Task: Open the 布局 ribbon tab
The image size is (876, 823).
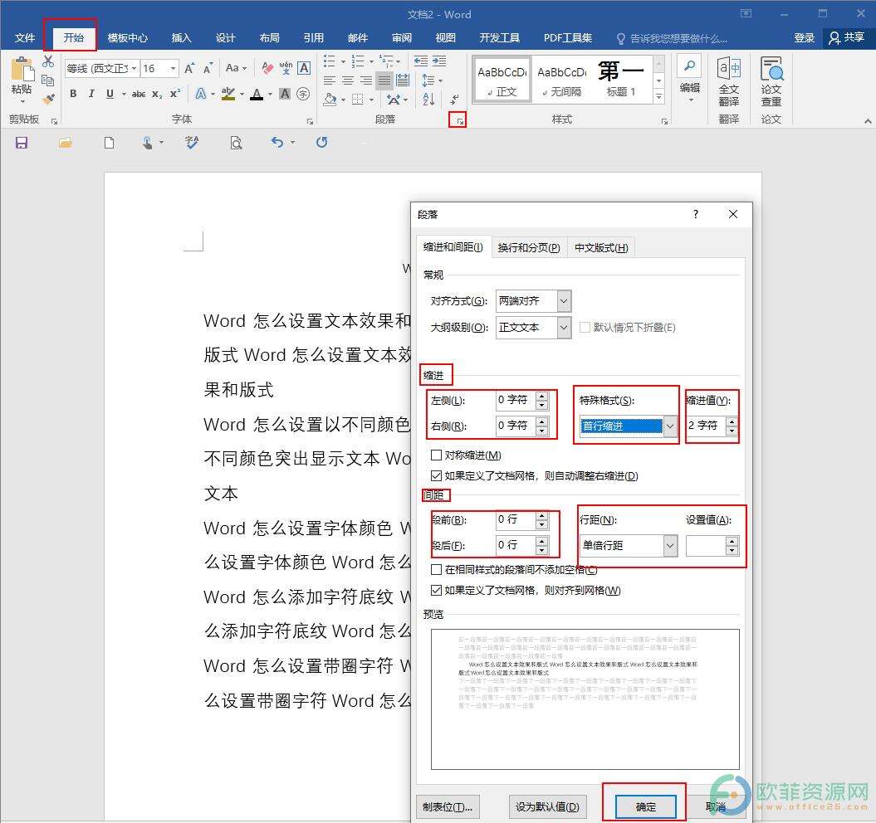Action: (x=269, y=38)
